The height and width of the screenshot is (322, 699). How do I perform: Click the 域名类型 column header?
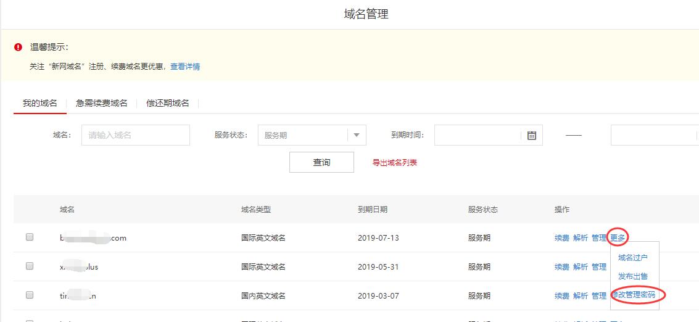[256, 210]
